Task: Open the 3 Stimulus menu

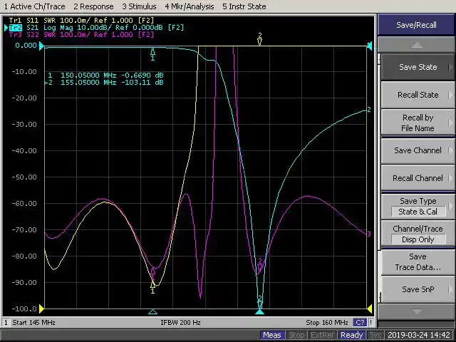Action: click(139, 6)
